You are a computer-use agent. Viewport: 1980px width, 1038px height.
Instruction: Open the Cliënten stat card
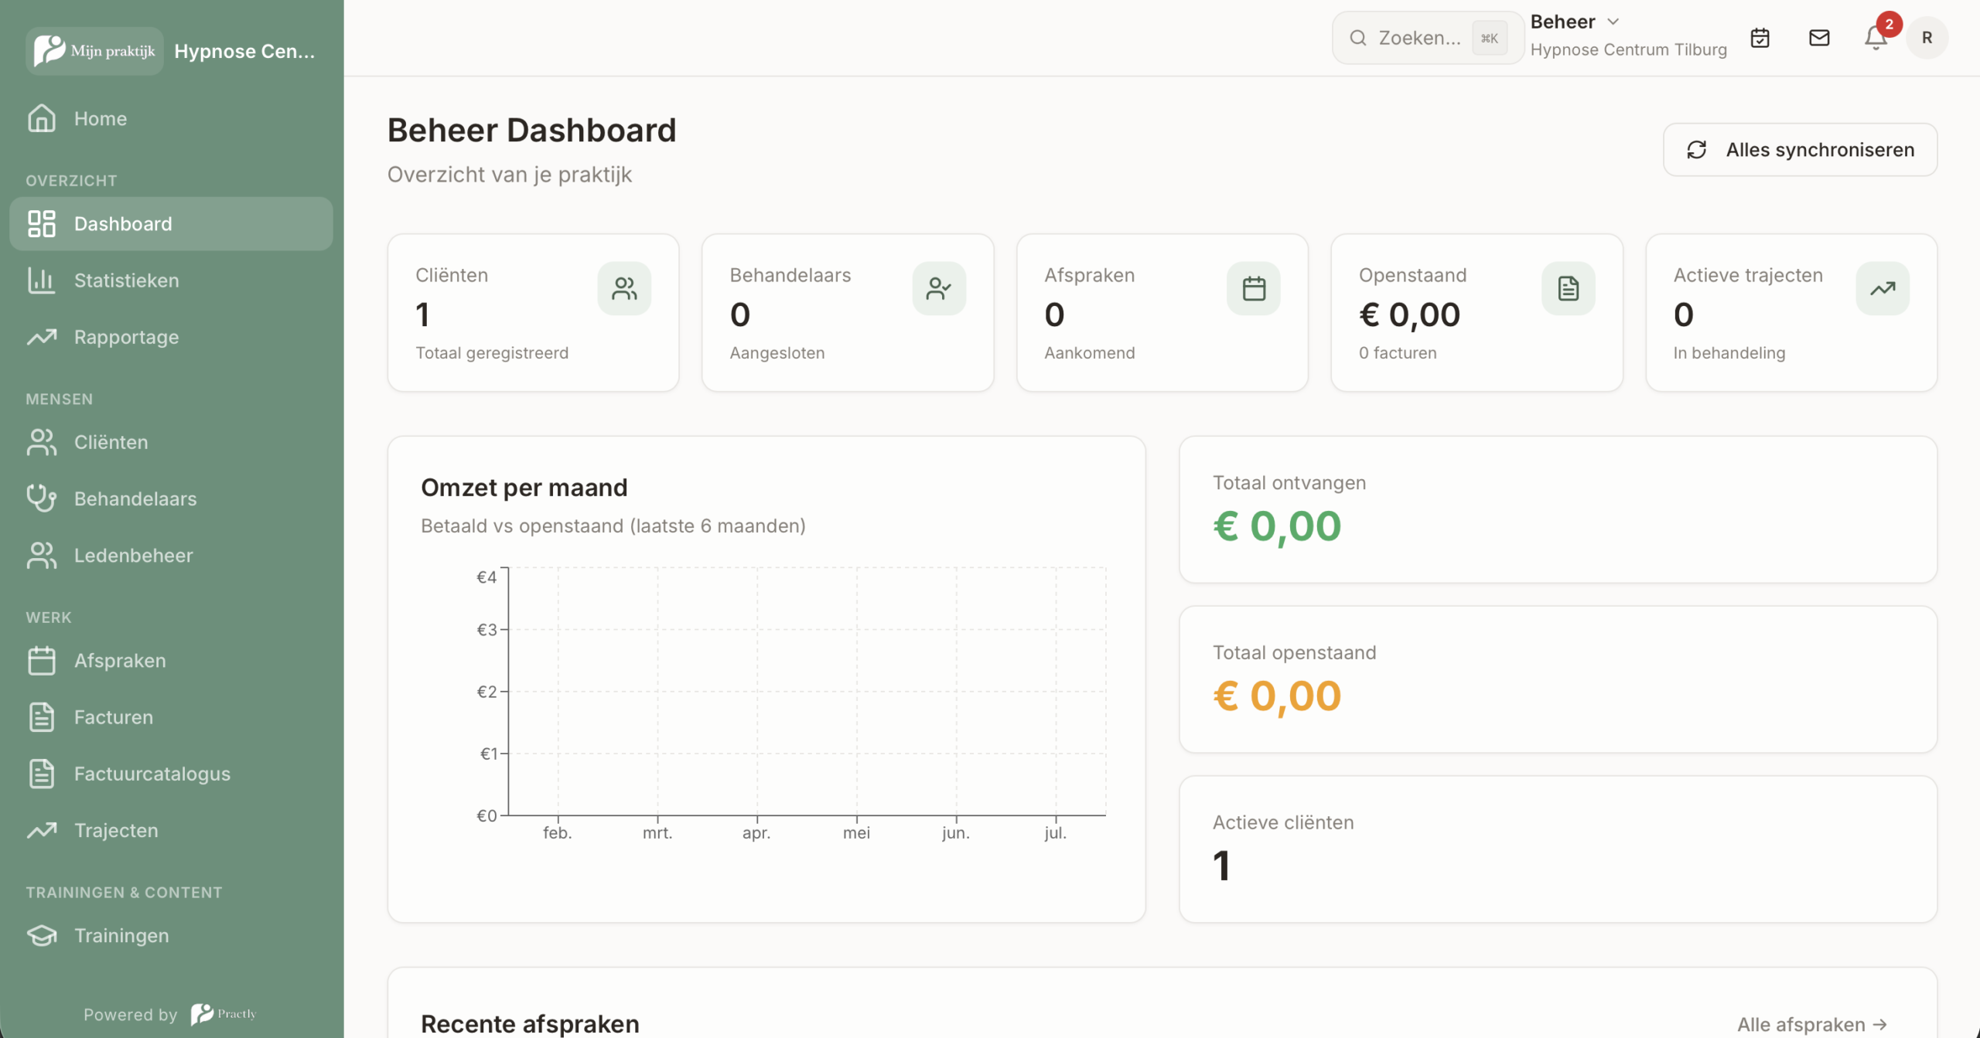534,313
